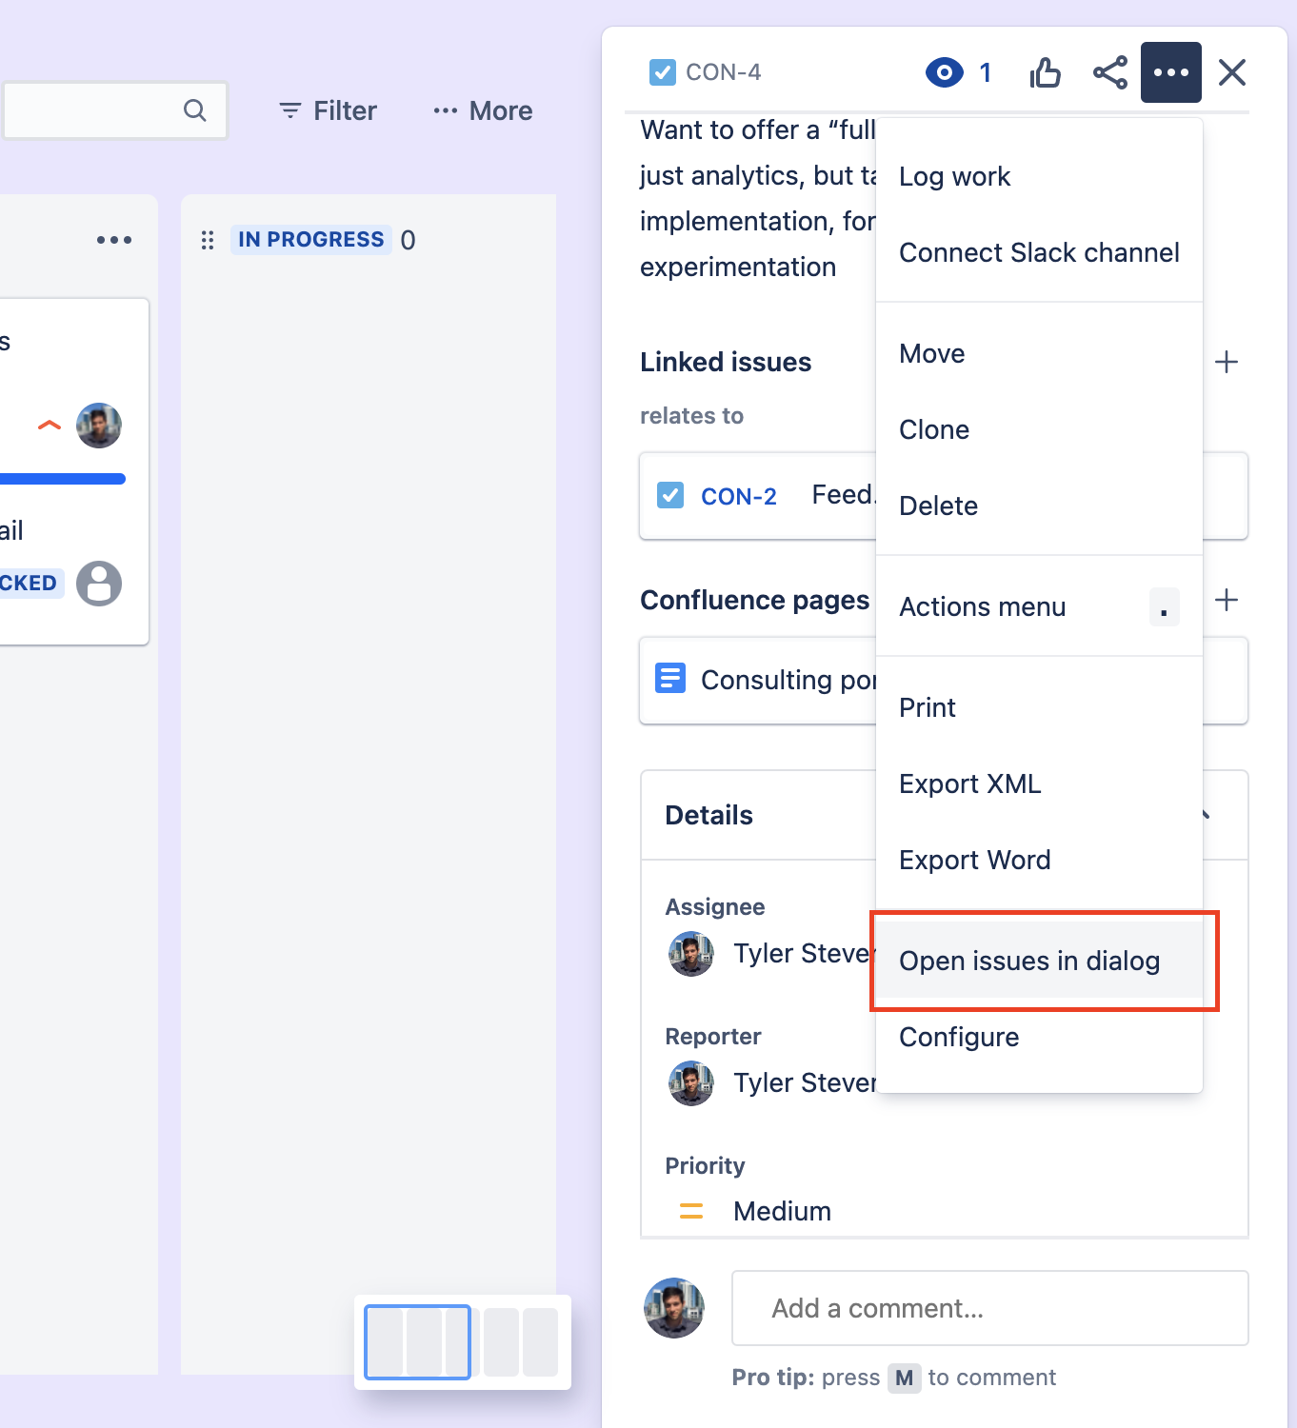Click Tyler's assignee avatar
The width and height of the screenshot is (1297, 1428).
[690, 953]
